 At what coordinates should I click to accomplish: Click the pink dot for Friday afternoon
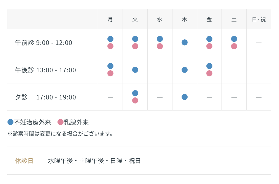point(209,73)
